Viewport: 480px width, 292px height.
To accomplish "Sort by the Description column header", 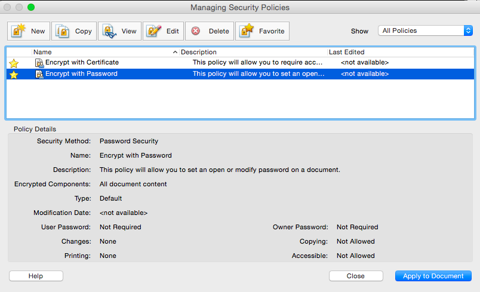I will pyautogui.click(x=251, y=52).
